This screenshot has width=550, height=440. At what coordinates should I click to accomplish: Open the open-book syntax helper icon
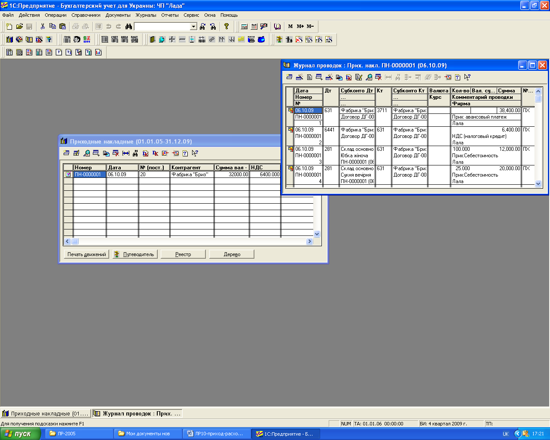[x=277, y=26]
